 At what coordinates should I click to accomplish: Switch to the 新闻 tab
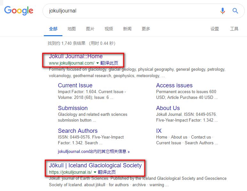point(127,29)
